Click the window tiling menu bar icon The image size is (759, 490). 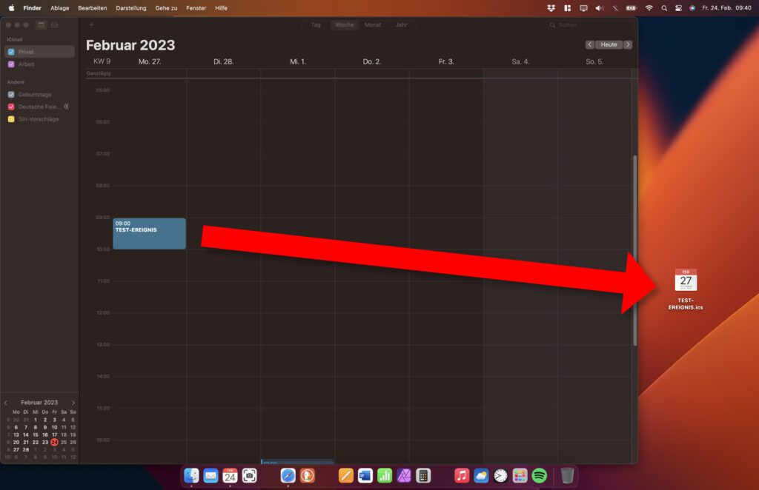(567, 7)
